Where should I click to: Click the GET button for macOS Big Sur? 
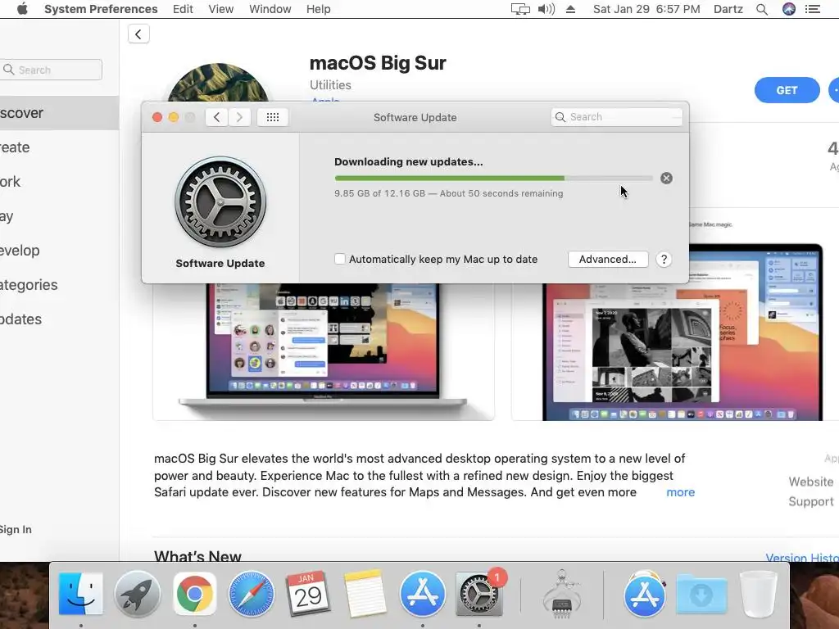click(x=787, y=90)
